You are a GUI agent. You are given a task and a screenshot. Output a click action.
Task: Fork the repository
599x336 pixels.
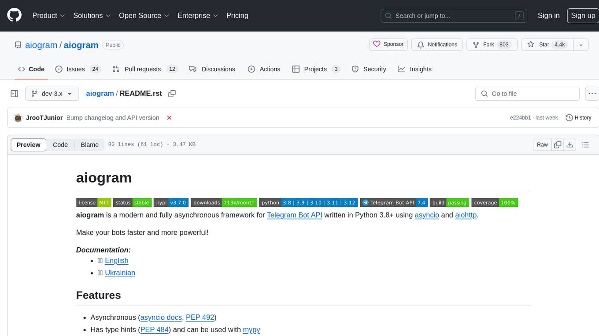(x=492, y=44)
